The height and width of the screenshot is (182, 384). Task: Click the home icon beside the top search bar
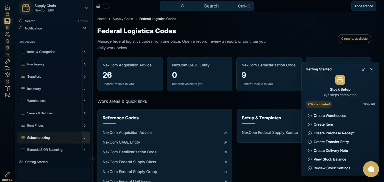click(x=98, y=6)
